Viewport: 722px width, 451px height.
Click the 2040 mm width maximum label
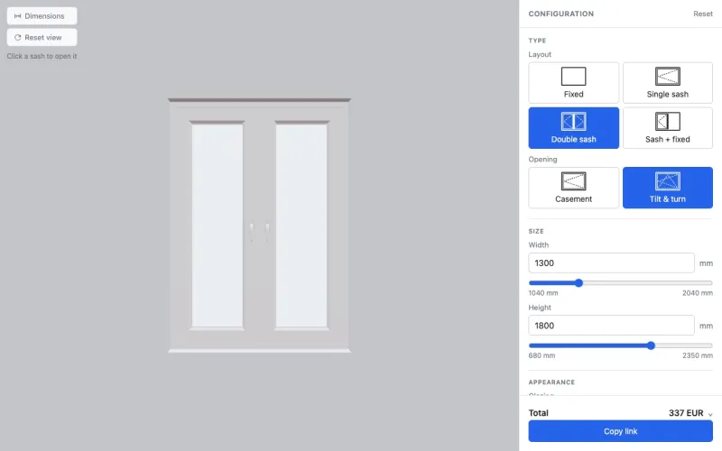pyautogui.click(x=697, y=293)
